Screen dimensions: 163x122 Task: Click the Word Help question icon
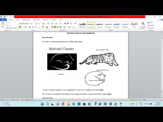coord(162,20)
